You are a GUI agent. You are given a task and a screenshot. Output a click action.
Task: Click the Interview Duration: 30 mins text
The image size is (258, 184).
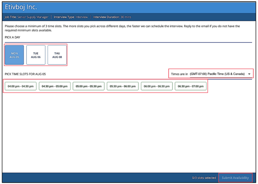click(112, 17)
